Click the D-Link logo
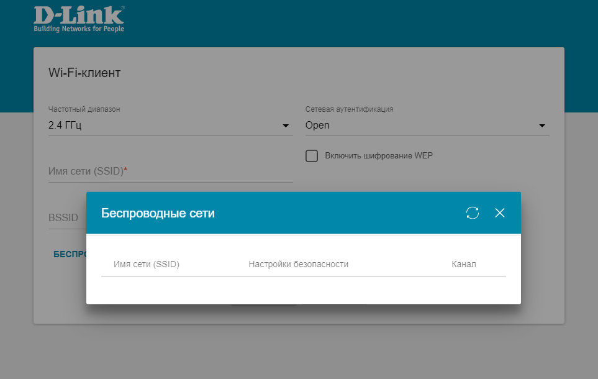This screenshot has height=379, width=598. click(x=79, y=19)
